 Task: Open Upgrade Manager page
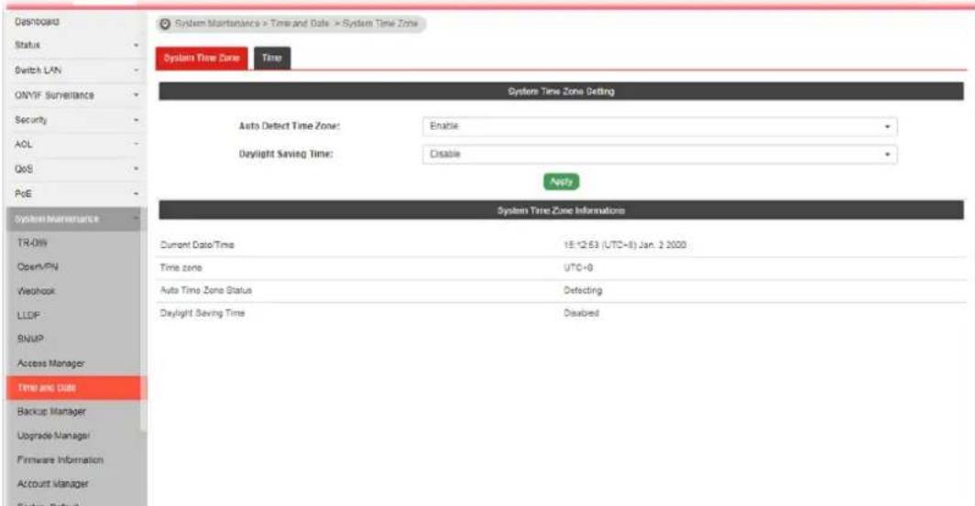point(53,436)
